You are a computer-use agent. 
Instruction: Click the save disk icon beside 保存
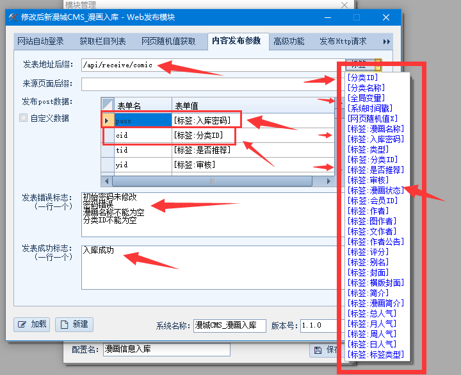coord(317,350)
